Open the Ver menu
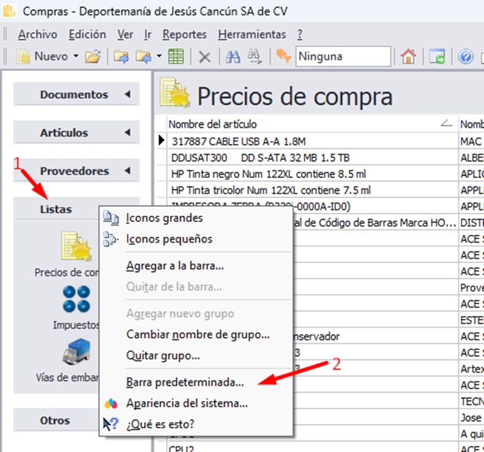484x452 pixels. (x=125, y=34)
